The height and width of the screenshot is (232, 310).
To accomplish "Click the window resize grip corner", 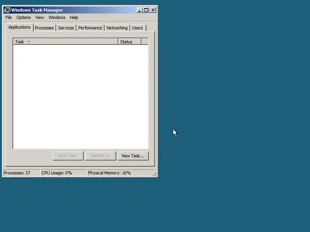I will 155,174.
